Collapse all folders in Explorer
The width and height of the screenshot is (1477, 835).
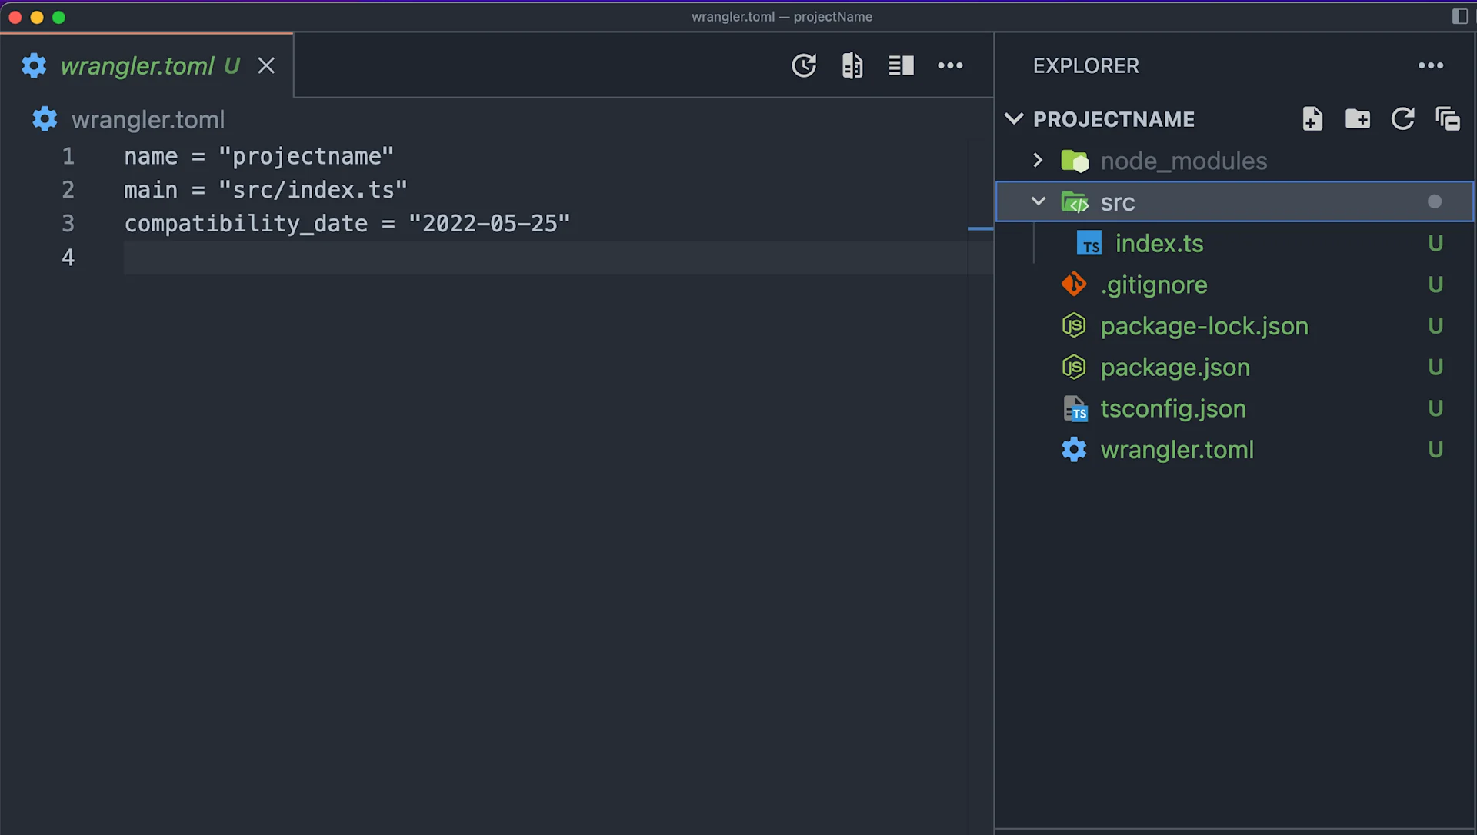[x=1449, y=119]
